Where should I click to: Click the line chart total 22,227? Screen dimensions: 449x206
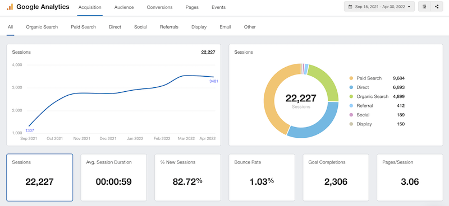point(208,52)
